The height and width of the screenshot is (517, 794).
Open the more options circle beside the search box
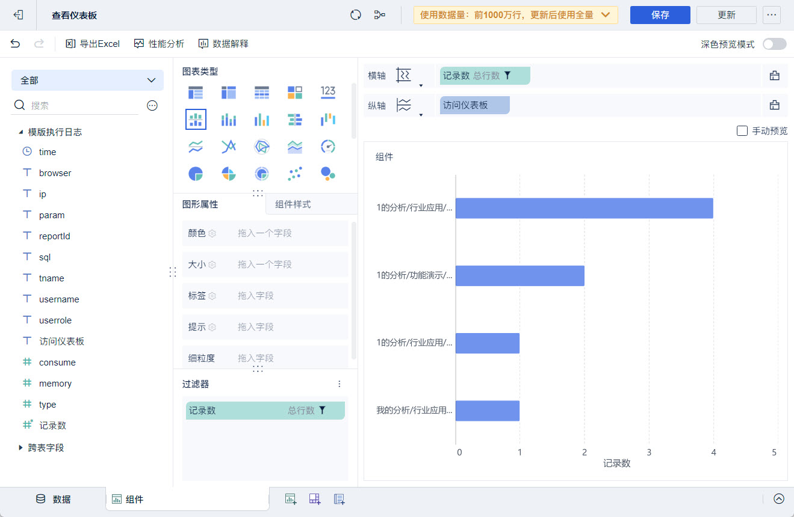coord(152,105)
